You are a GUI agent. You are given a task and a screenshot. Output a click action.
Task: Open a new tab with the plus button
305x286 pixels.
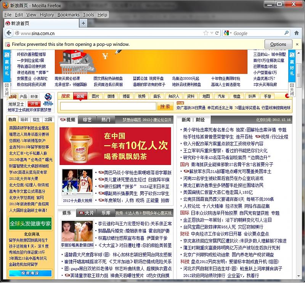tap(83, 23)
